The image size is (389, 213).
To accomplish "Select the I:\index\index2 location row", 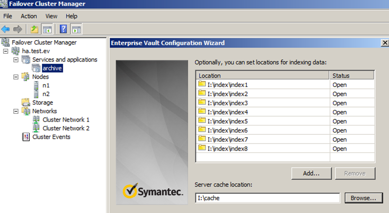I will 285,94.
